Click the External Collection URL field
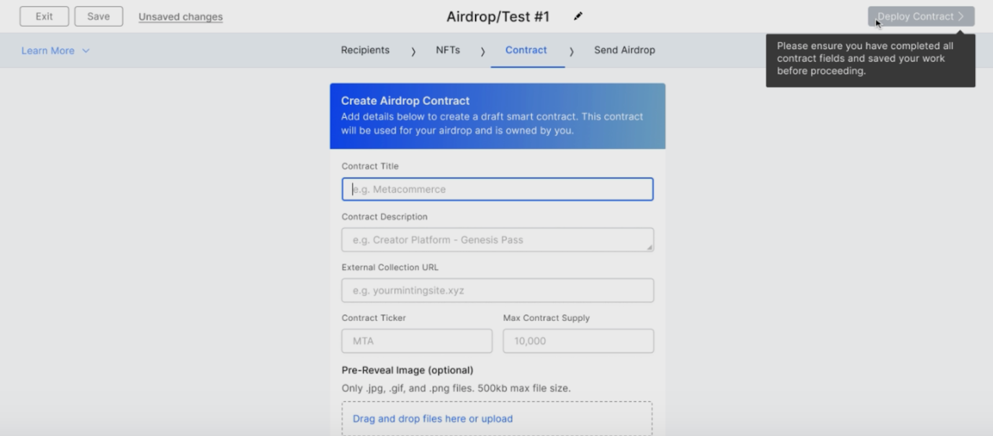Viewport: 993px width, 436px height. [497, 290]
